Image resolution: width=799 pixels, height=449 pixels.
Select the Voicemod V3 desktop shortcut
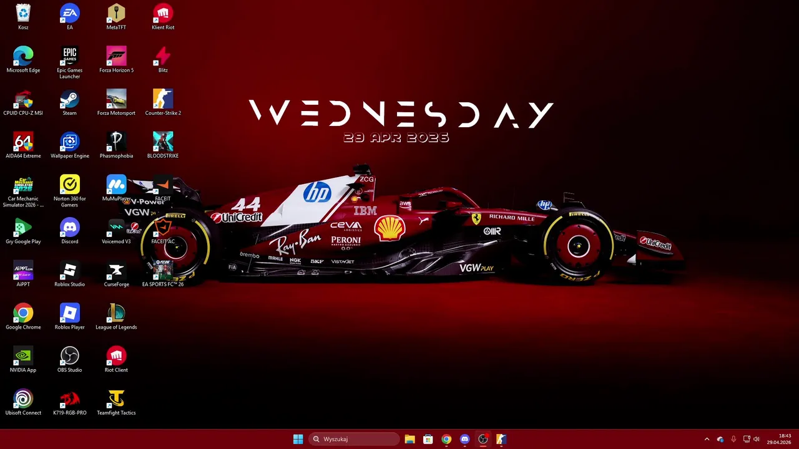[116, 231]
